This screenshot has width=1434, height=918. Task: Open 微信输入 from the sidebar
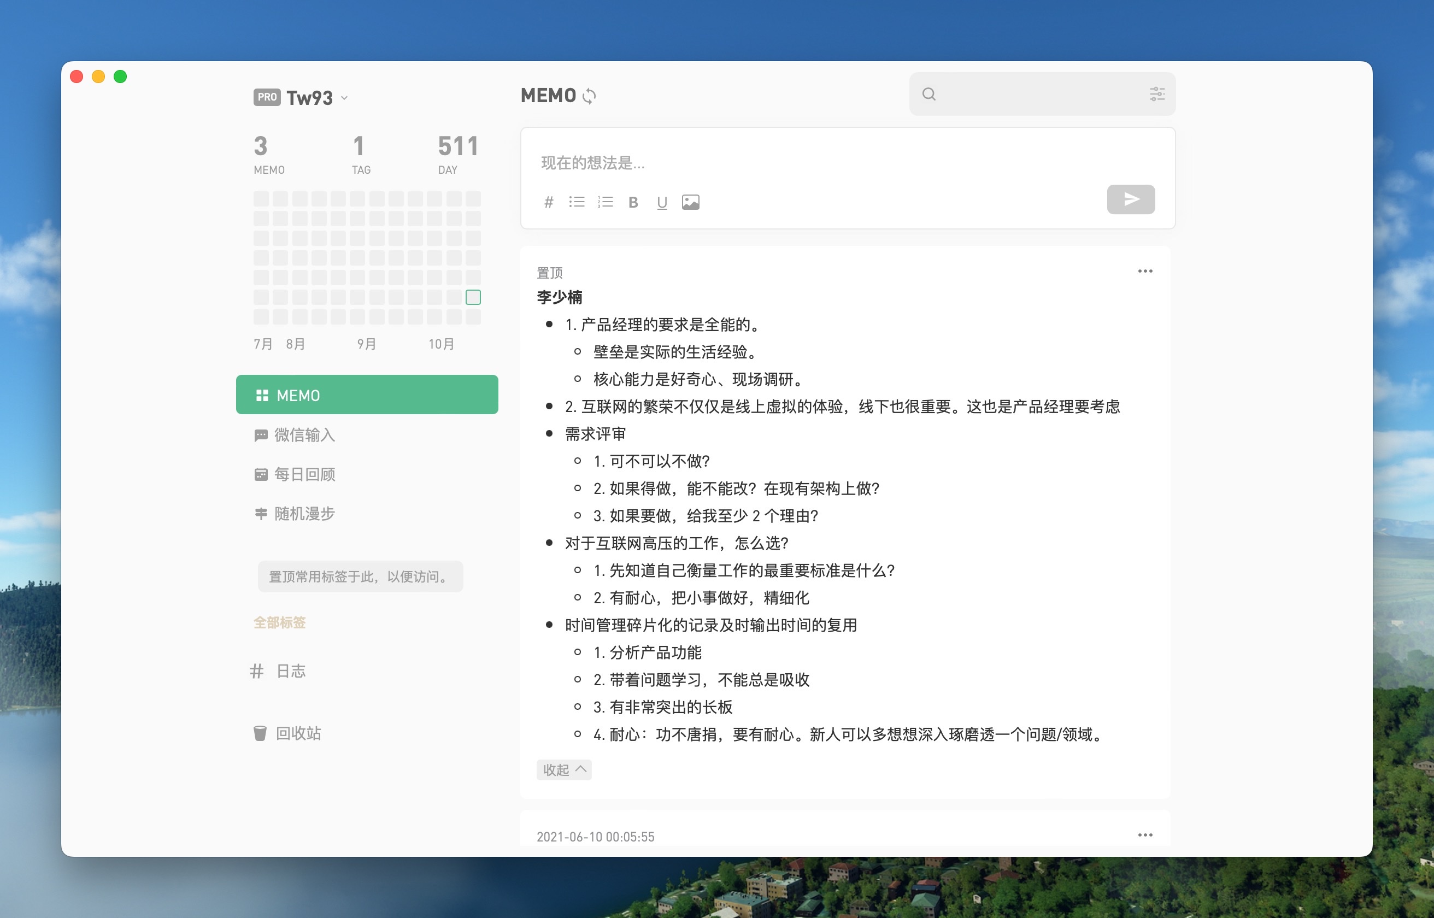[304, 435]
